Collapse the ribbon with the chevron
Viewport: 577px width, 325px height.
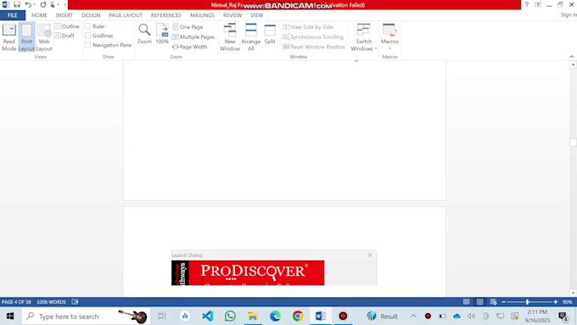coord(571,56)
